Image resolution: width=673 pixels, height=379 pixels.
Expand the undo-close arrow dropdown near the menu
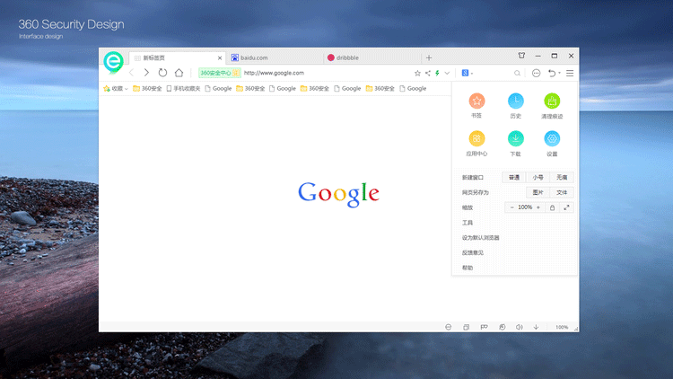point(561,73)
